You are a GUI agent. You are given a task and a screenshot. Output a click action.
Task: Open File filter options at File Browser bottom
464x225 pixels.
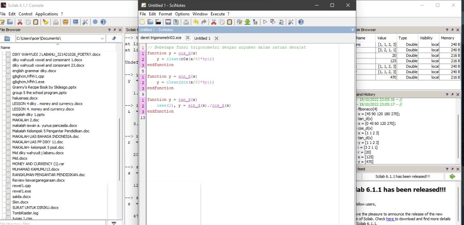pos(114,223)
